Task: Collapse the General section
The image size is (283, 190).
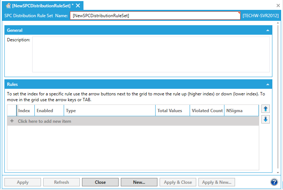Action: click(x=268, y=30)
